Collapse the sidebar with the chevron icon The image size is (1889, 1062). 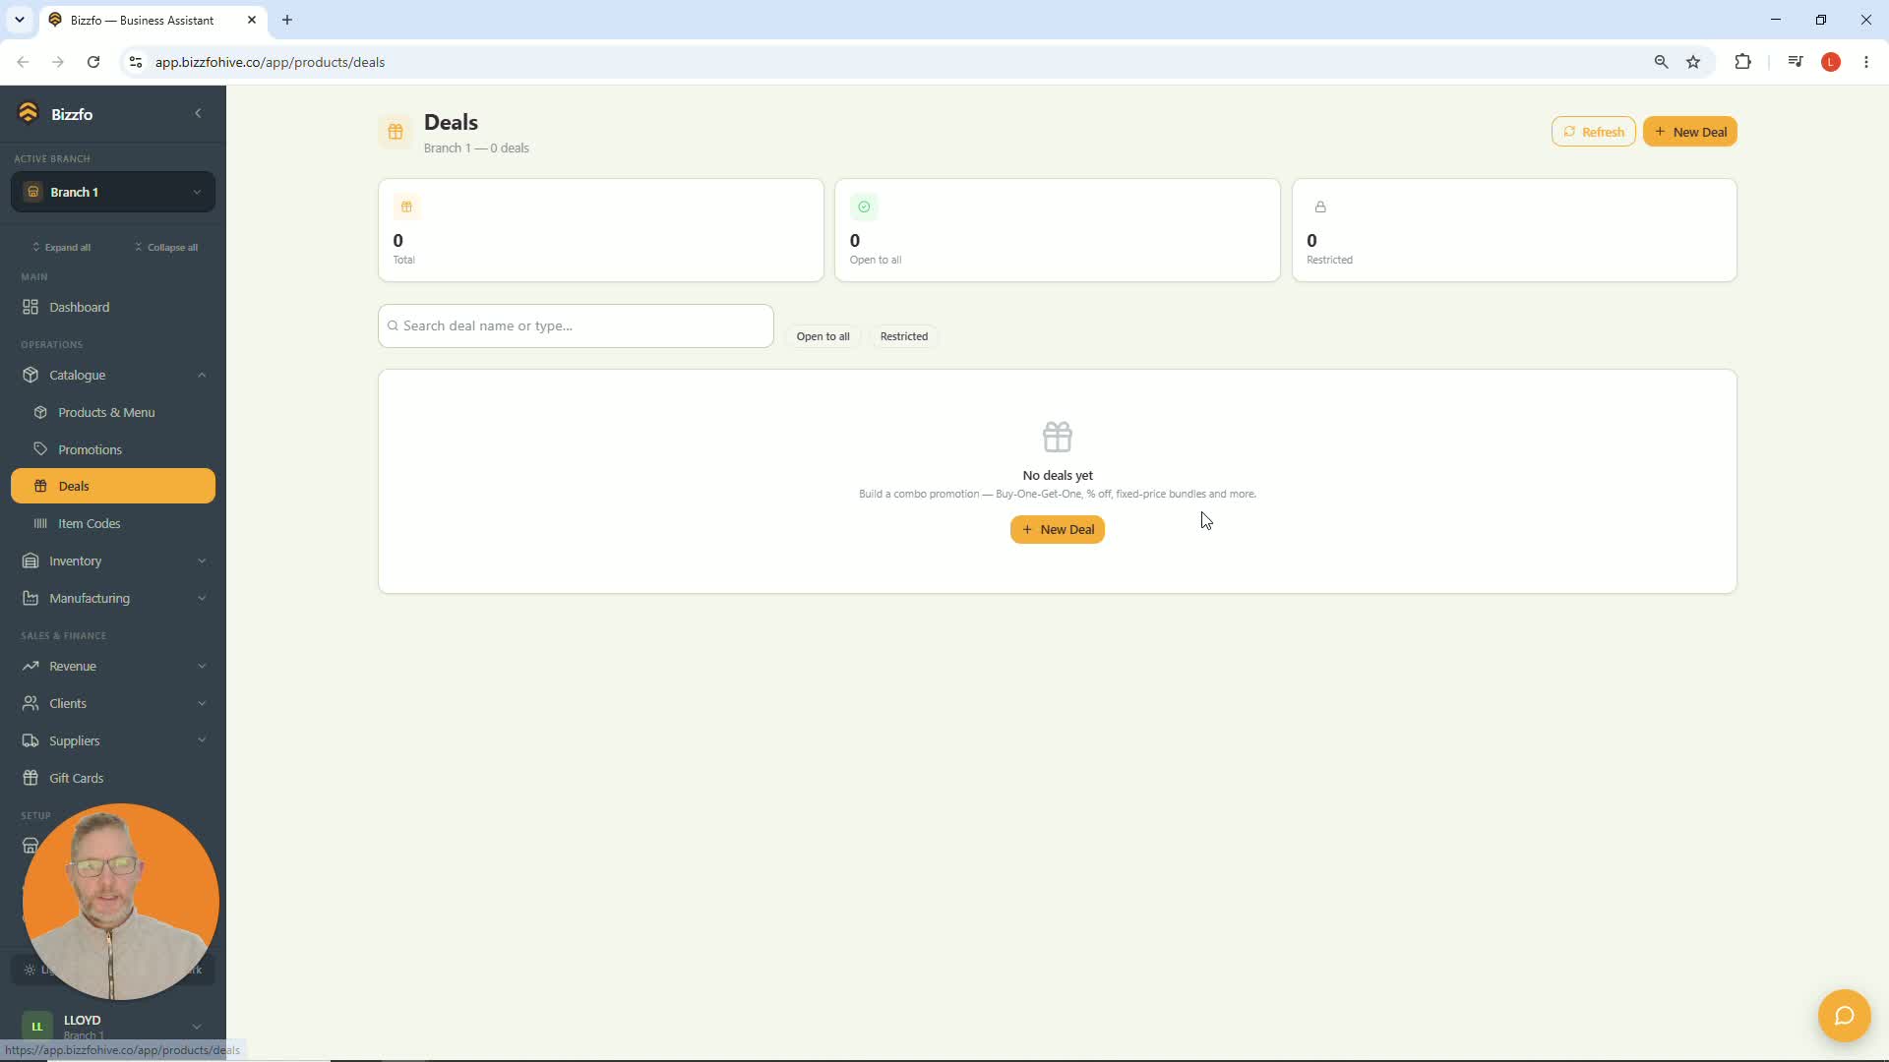pyautogui.click(x=198, y=114)
